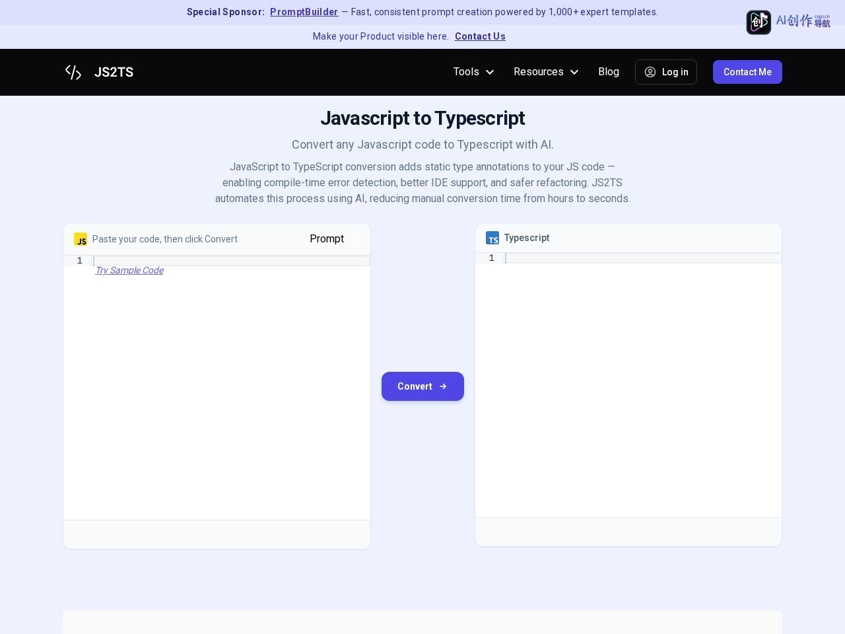Viewport: 845px width, 634px height.
Task: Click 'Paste your code, then click Convert' text
Action: [165, 239]
